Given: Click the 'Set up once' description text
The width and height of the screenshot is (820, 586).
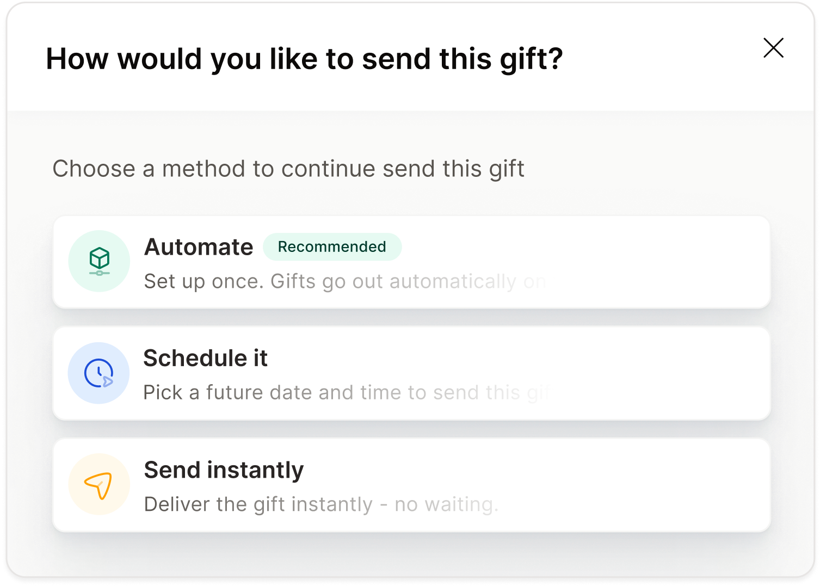Looking at the screenshot, I should point(345,281).
